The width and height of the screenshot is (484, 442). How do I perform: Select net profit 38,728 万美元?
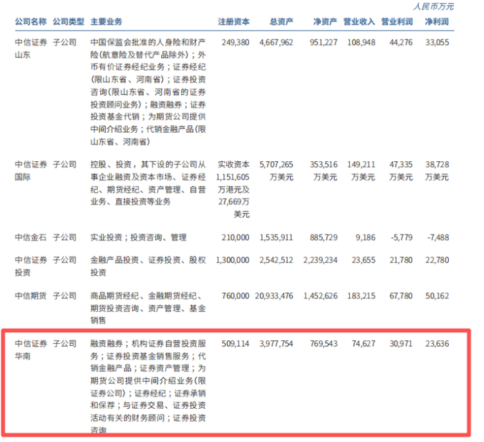[x=437, y=170]
